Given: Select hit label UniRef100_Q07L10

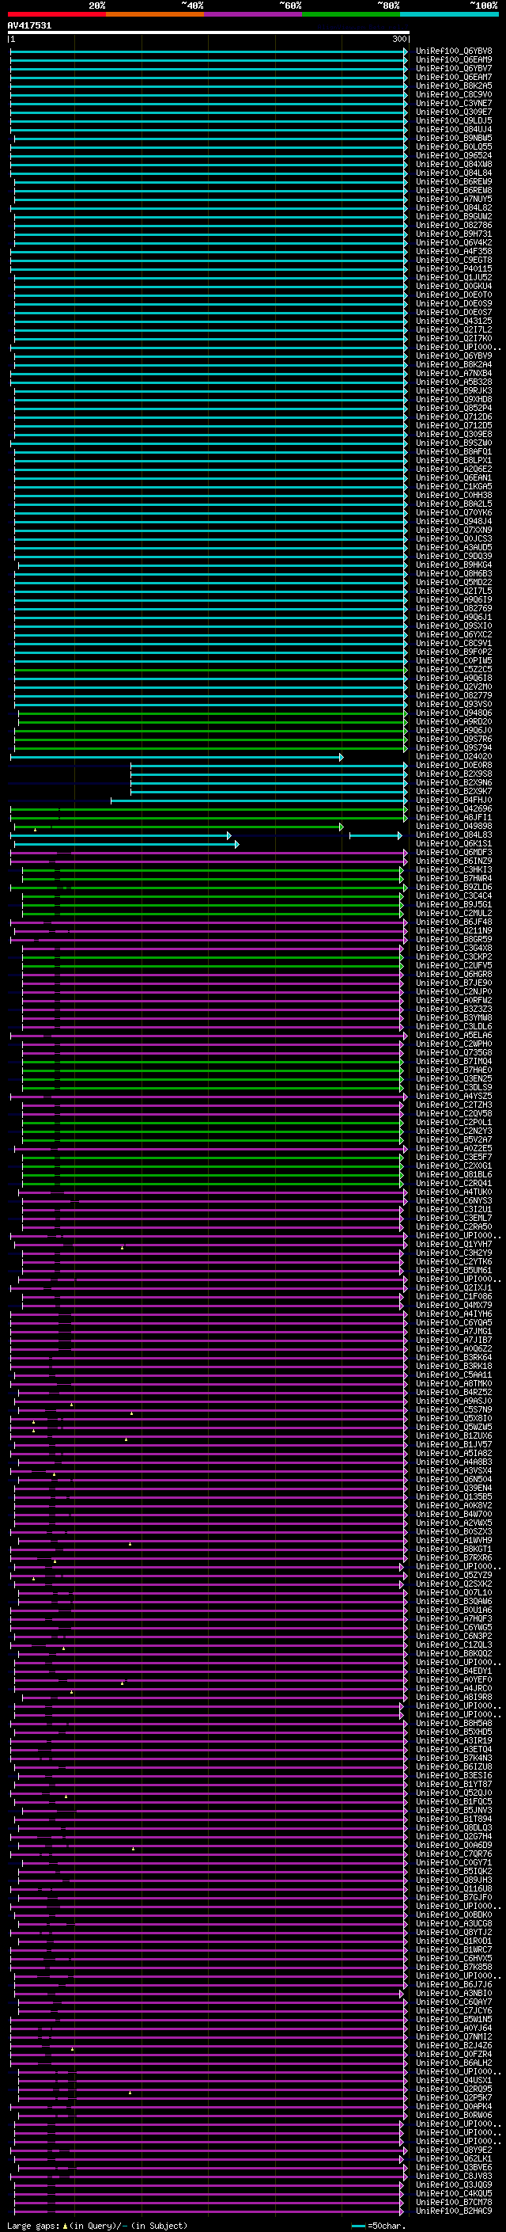Looking at the screenshot, I should [454, 1593].
